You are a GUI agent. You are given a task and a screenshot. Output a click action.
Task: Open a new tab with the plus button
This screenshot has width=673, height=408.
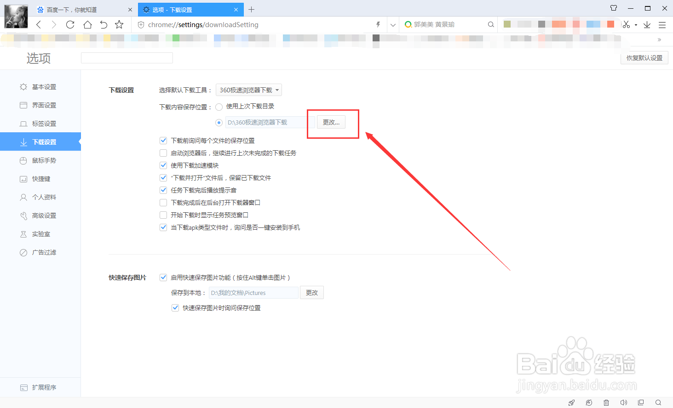[x=251, y=9]
